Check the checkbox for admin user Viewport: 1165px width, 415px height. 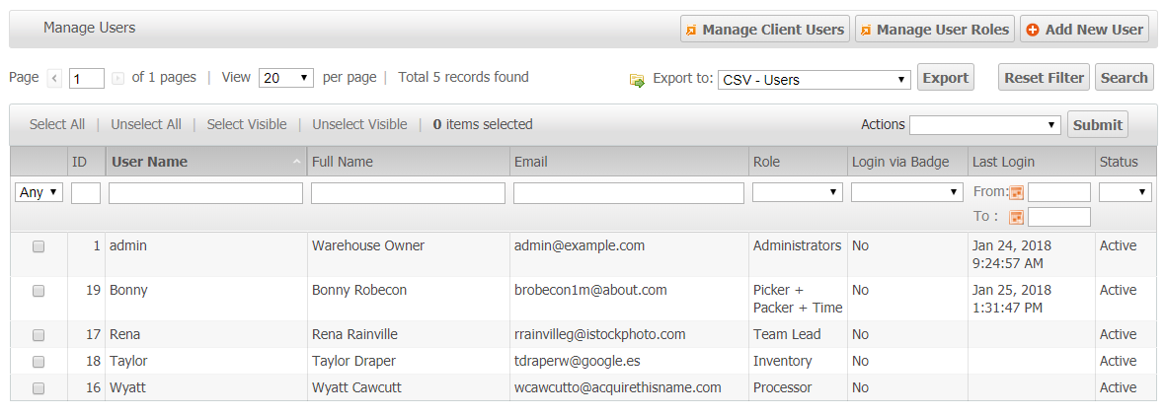(x=39, y=247)
